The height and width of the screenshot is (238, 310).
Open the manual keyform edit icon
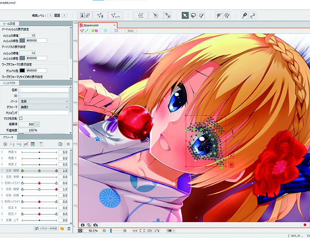pyautogui.click(x=33, y=144)
